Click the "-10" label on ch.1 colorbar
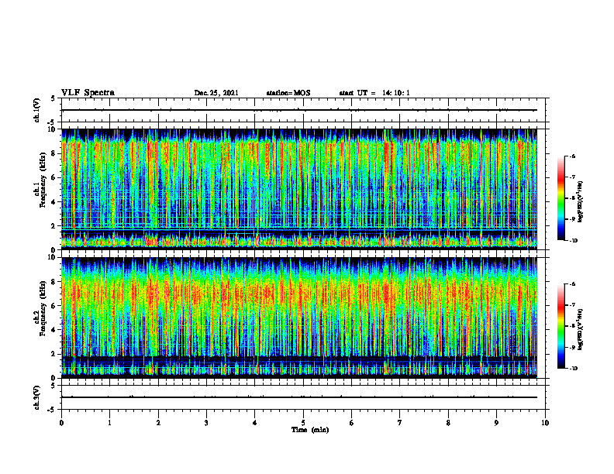Screen dimensions: 614x474 point(573,241)
